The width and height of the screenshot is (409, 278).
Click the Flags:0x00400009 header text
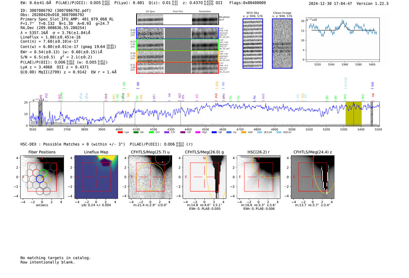(x=247, y=3)
